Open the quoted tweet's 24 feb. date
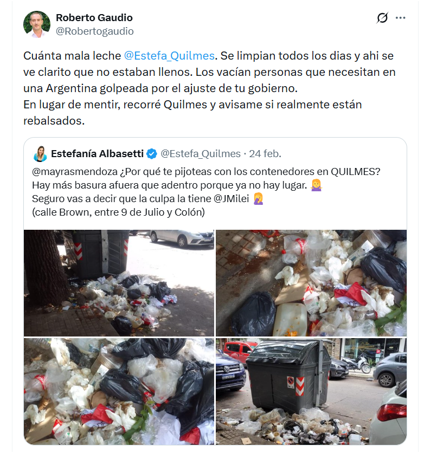 (265, 154)
